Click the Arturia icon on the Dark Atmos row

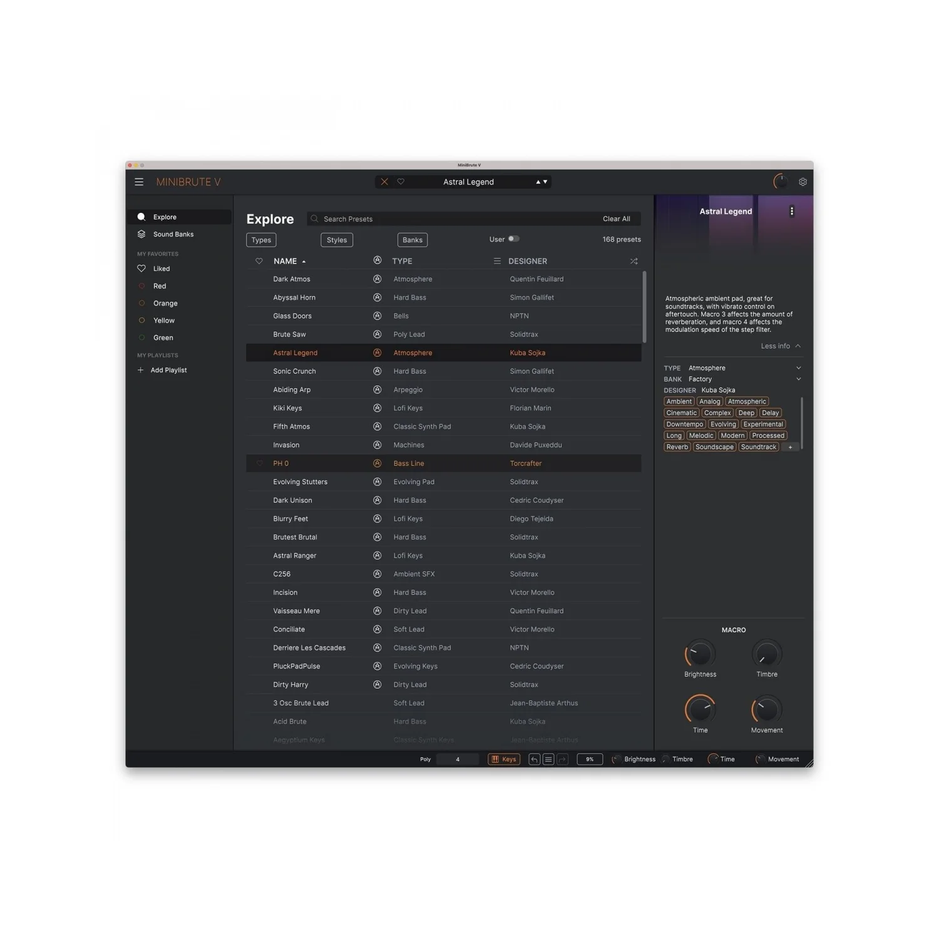point(377,279)
